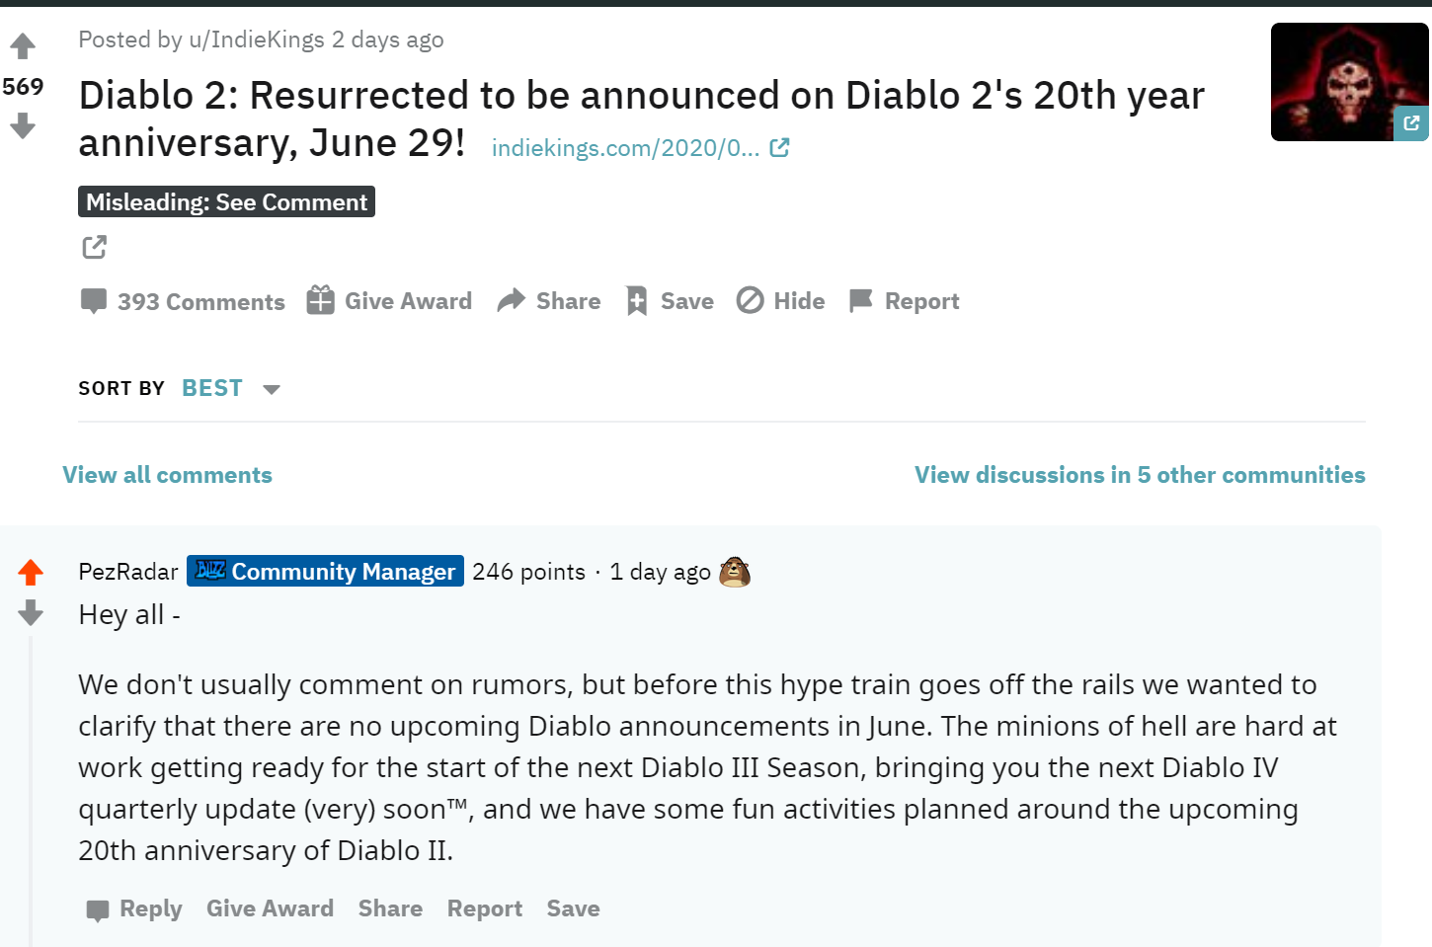Open the post thumbnail image

pyautogui.click(x=1349, y=82)
